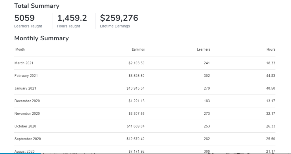Viewport: 291px width, 154px height.
Task: Select the September 2020 row label
Action: click(28, 139)
